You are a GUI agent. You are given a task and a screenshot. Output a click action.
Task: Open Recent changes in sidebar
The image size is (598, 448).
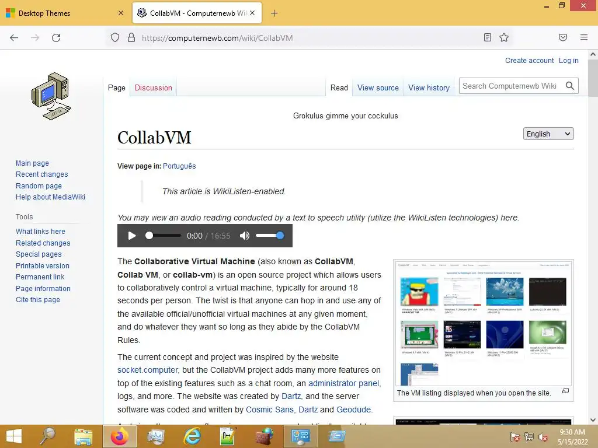(42, 174)
